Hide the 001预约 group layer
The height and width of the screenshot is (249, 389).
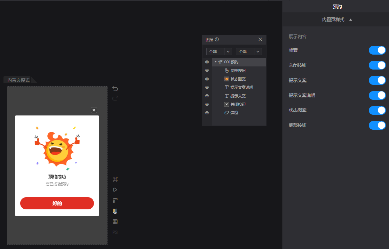207,62
